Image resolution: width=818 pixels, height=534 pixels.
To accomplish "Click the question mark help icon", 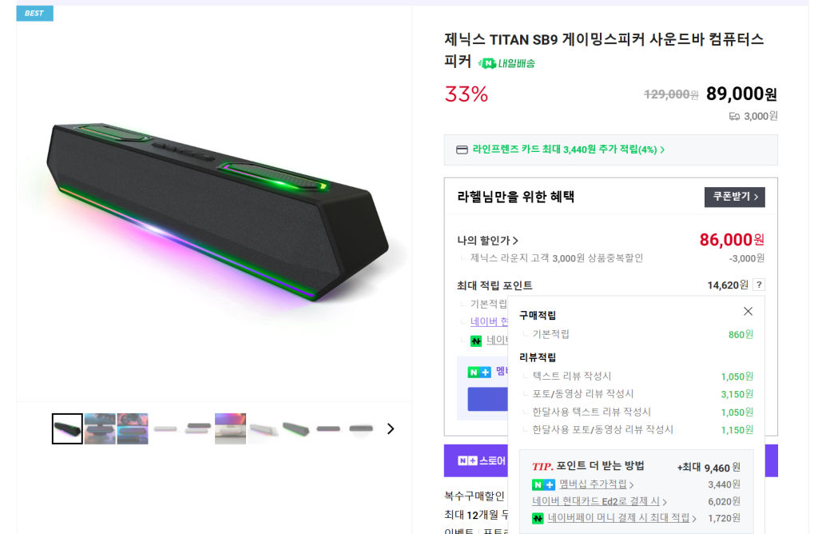I will 758,285.
